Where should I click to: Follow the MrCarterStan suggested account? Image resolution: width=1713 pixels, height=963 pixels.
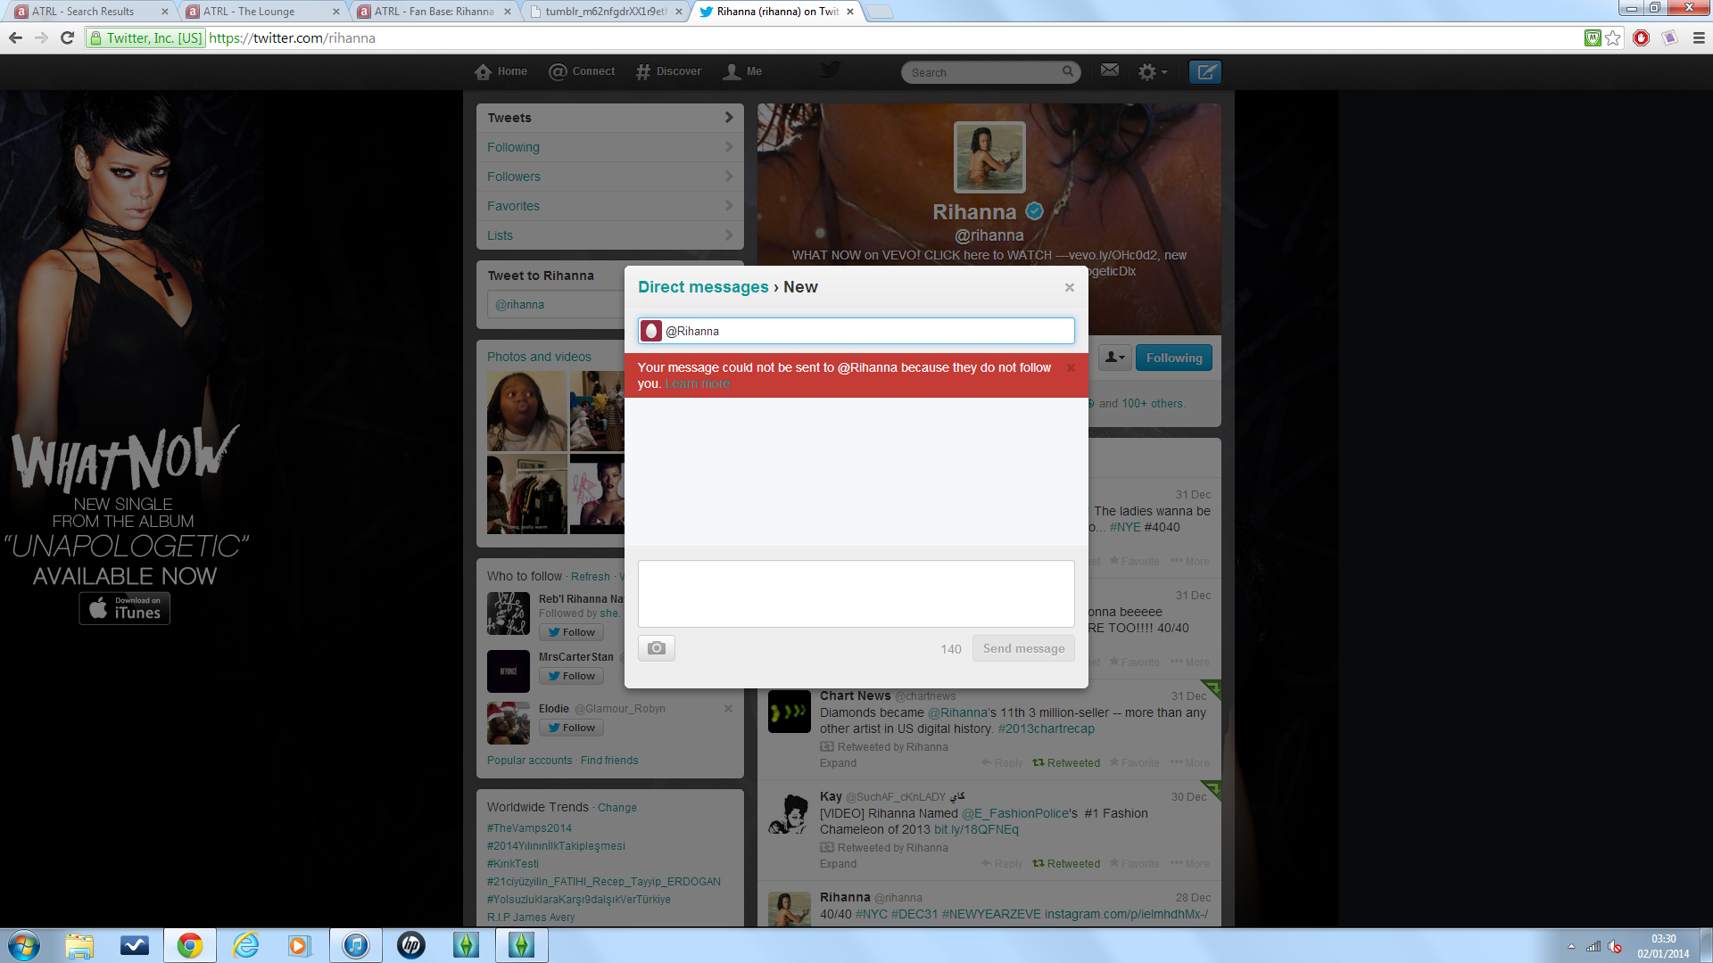tap(571, 676)
